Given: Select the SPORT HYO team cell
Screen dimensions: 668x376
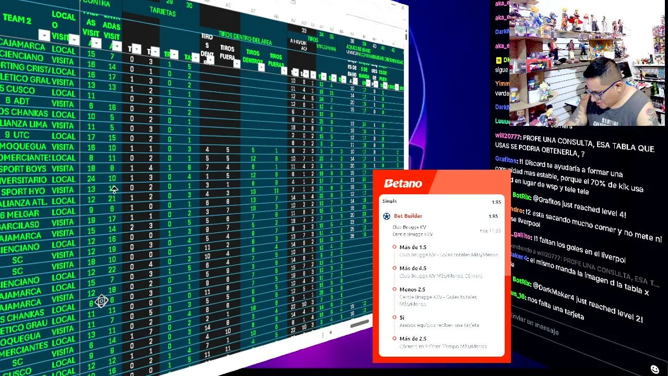Looking at the screenshot, I should [x=23, y=191].
